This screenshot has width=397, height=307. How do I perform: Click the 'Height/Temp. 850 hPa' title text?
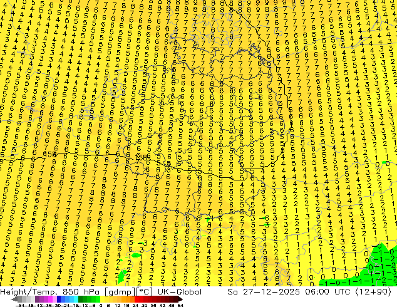click(50, 292)
